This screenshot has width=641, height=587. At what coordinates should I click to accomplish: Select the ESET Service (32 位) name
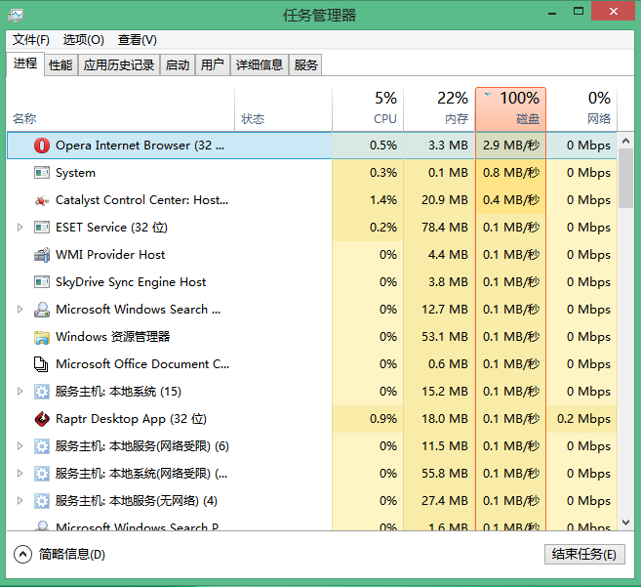pyautogui.click(x=111, y=228)
